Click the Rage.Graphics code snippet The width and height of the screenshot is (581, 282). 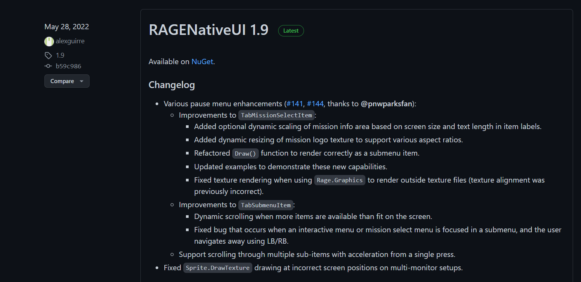(340, 180)
